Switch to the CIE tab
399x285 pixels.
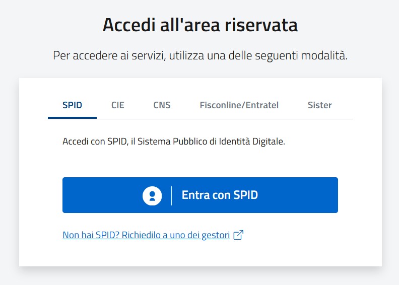[118, 105]
